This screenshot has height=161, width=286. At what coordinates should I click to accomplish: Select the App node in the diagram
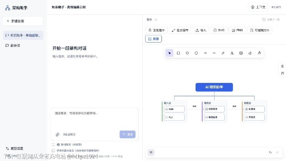[174, 117]
